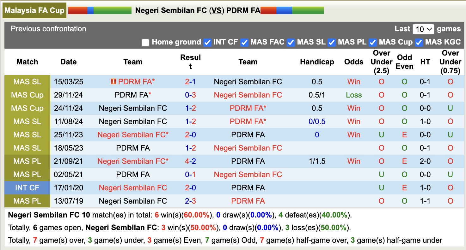Click the MAS Cup badge for the 24/11/24 match
466x250 pixels.
click(x=27, y=108)
